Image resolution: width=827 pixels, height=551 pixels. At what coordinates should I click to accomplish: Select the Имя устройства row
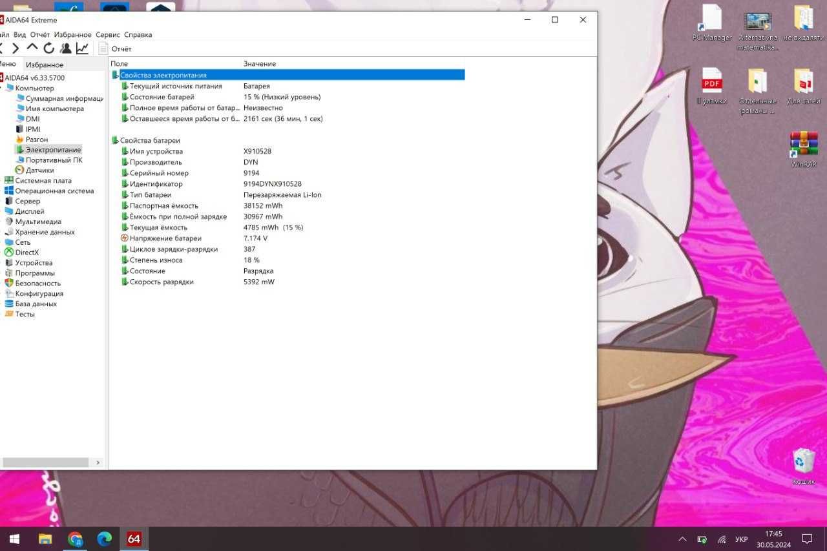point(288,151)
